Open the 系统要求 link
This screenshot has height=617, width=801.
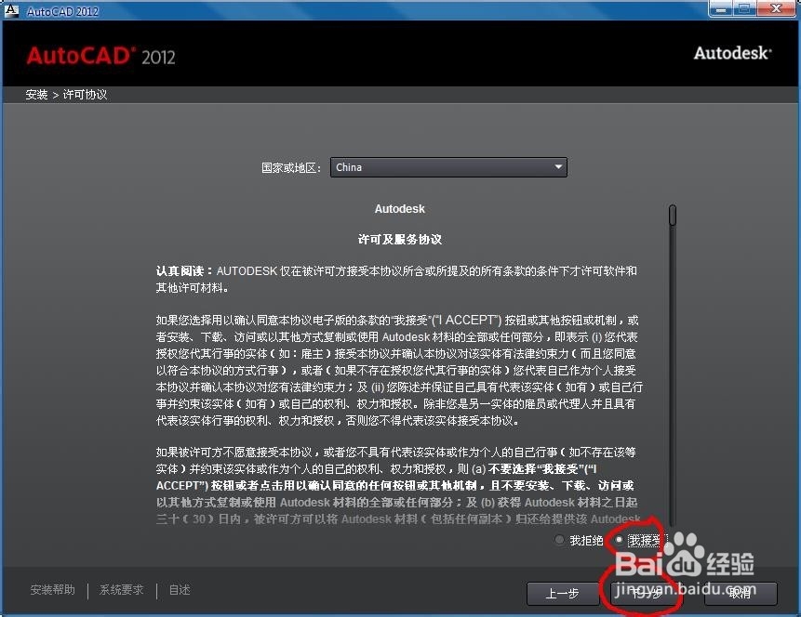pyautogui.click(x=122, y=590)
